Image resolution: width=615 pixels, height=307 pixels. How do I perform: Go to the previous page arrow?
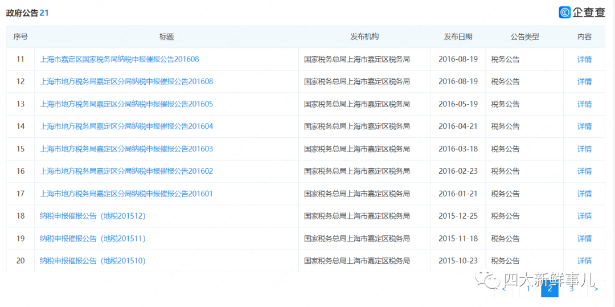504,289
